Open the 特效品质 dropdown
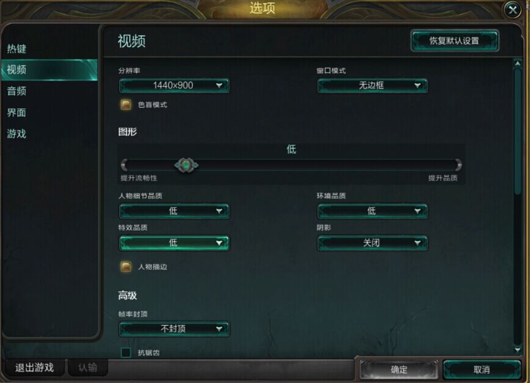The height and width of the screenshot is (383, 530). 174,243
